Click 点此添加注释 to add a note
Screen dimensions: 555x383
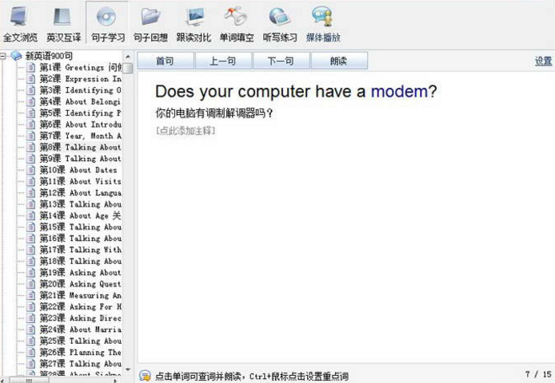[x=186, y=130]
